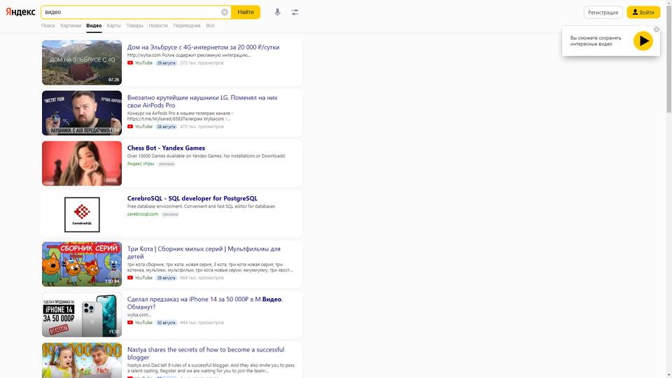The height and width of the screenshot is (378, 672).
Task: Click '28 августа' badge under LG headphones video
Action: [x=166, y=127]
